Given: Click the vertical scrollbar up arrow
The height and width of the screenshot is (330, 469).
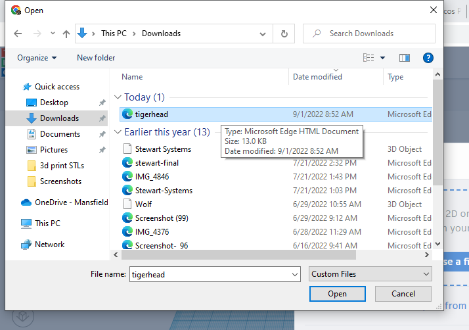Looking at the screenshot, I should [x=437, y=74].
